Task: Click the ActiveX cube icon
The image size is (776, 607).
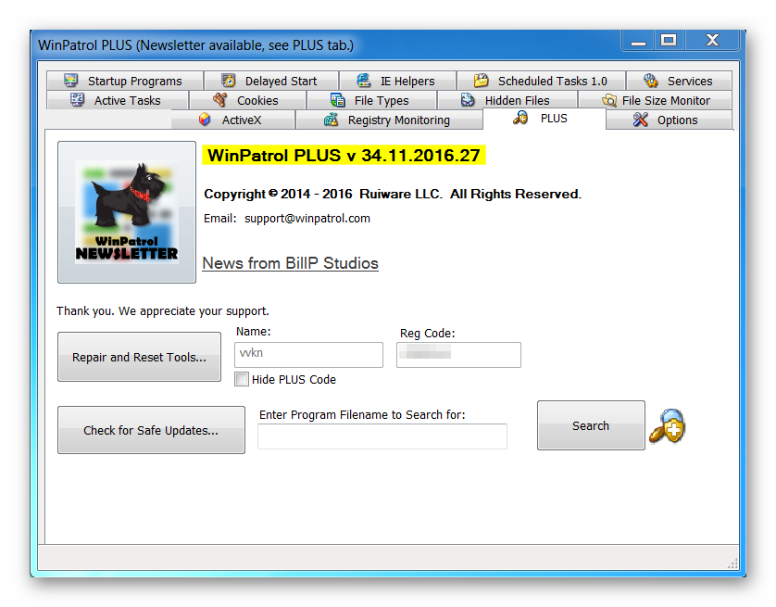Action: pos(205,120)
